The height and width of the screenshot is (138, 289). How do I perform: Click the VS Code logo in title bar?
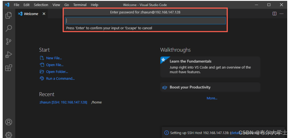click(7, 5)
